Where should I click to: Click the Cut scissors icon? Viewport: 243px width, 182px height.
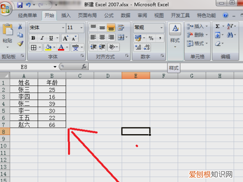tap(20, 27)
